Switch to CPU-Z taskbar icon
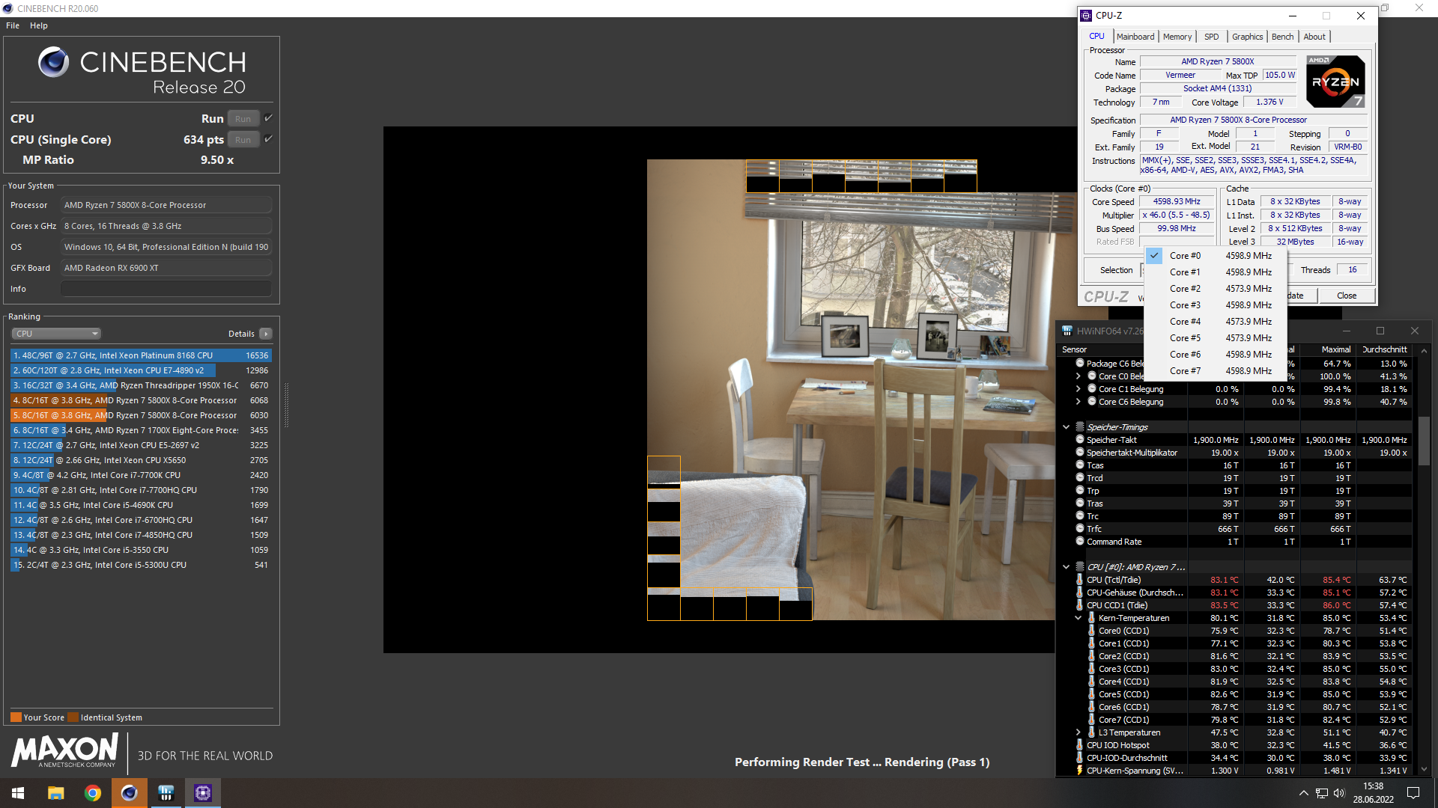This screenshot has height=808, width=1438. (x=203, y=793)
